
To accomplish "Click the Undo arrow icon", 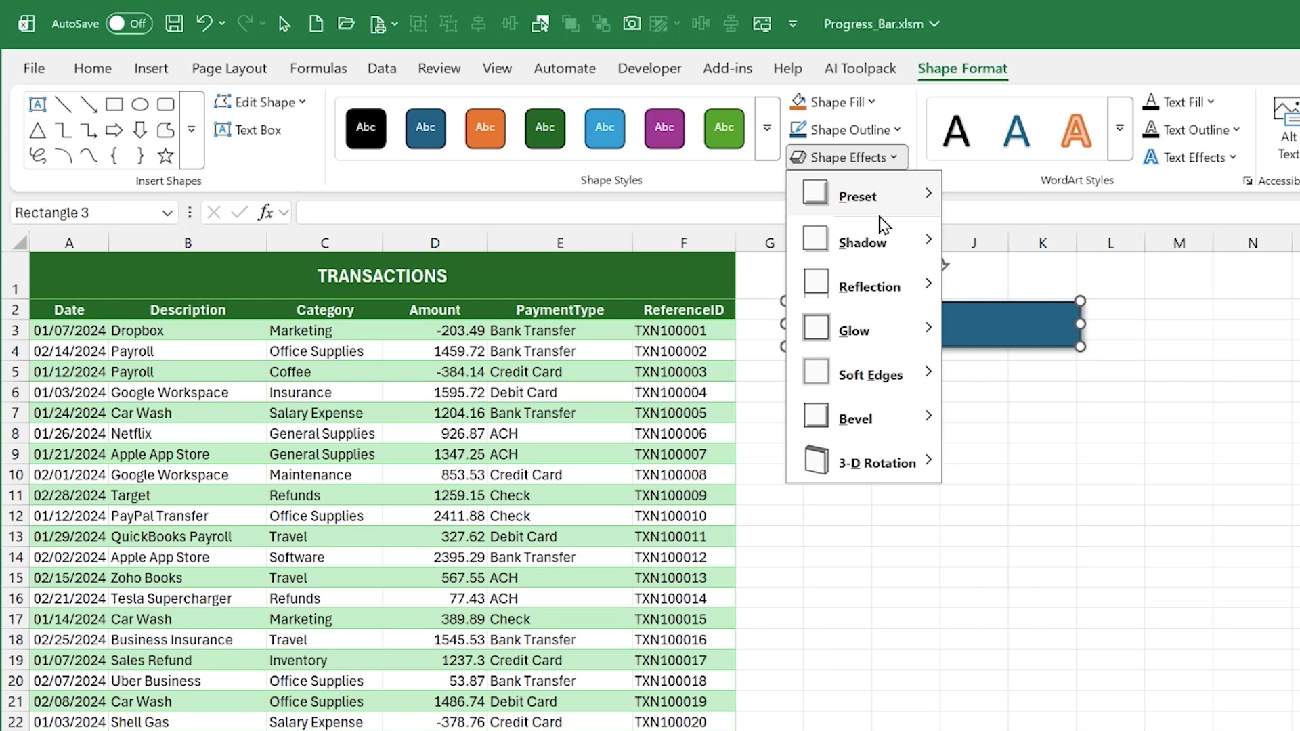I will tap(204, 24).
